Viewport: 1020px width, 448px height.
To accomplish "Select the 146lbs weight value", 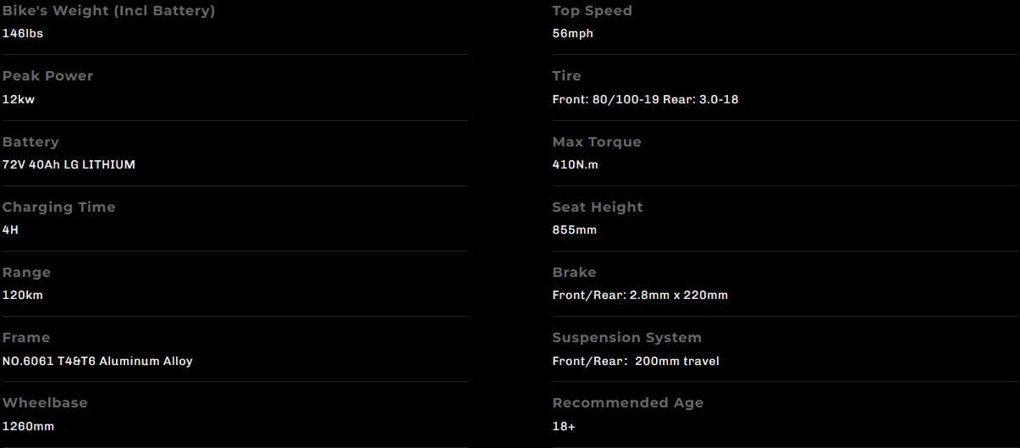I will (23, 34).
